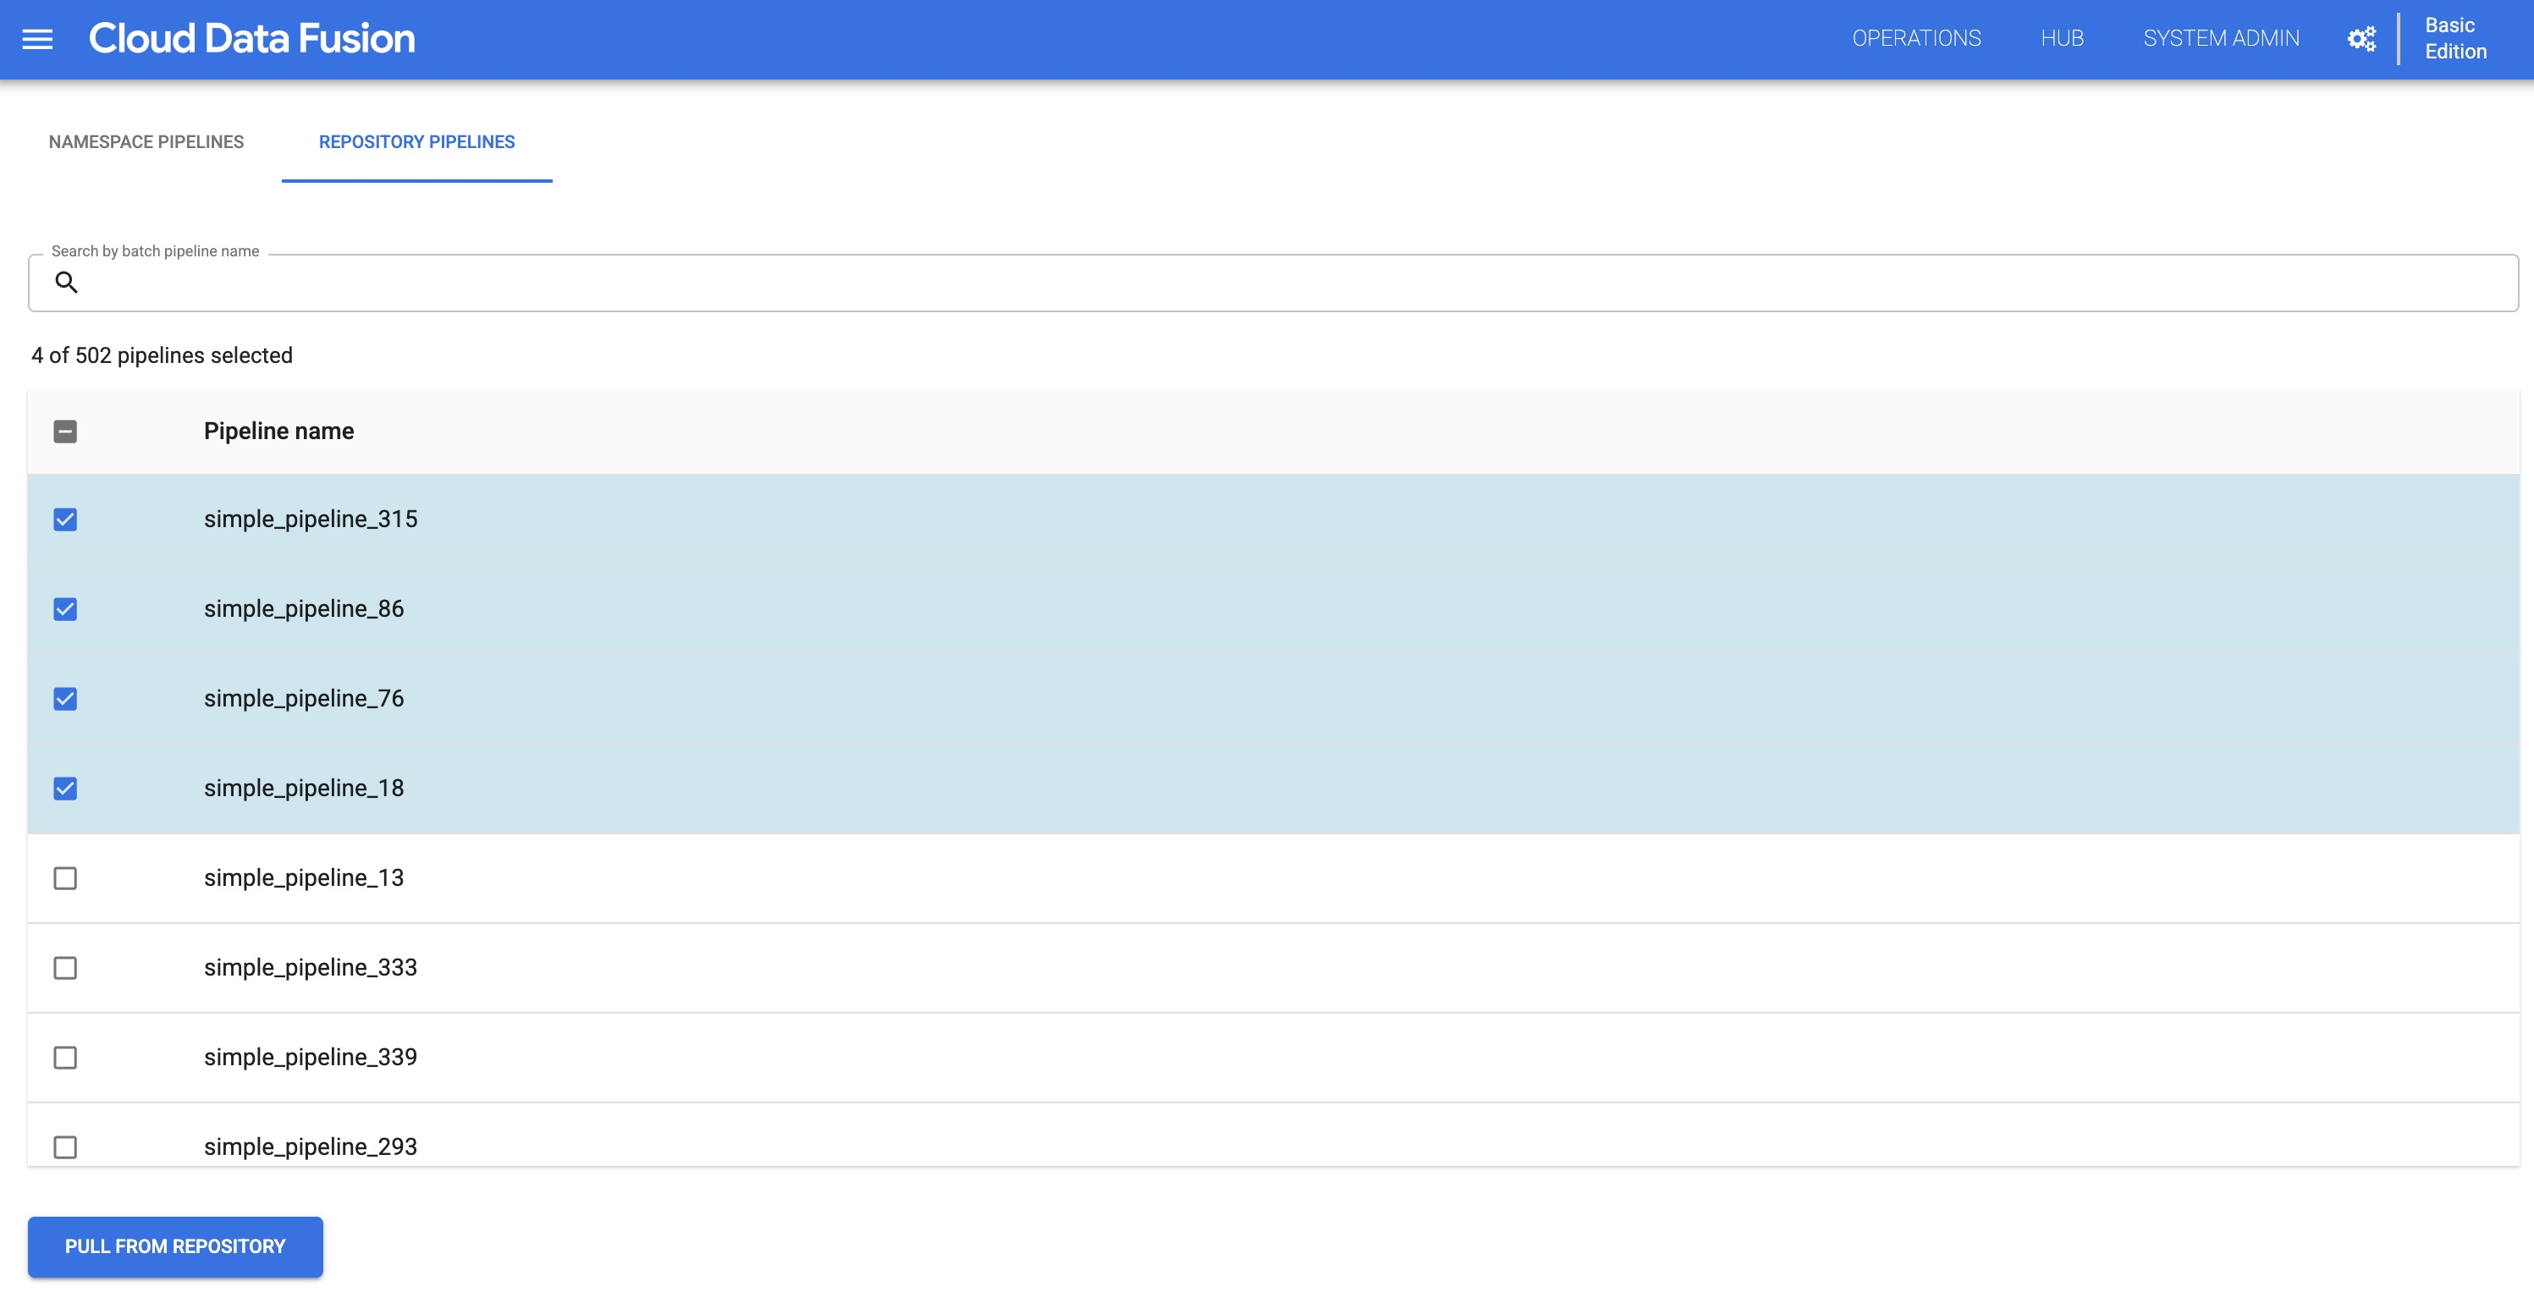Click the search magnifier icon in pipeline search
This screenshot has height=1292, width=2534.
coord(68,280)
